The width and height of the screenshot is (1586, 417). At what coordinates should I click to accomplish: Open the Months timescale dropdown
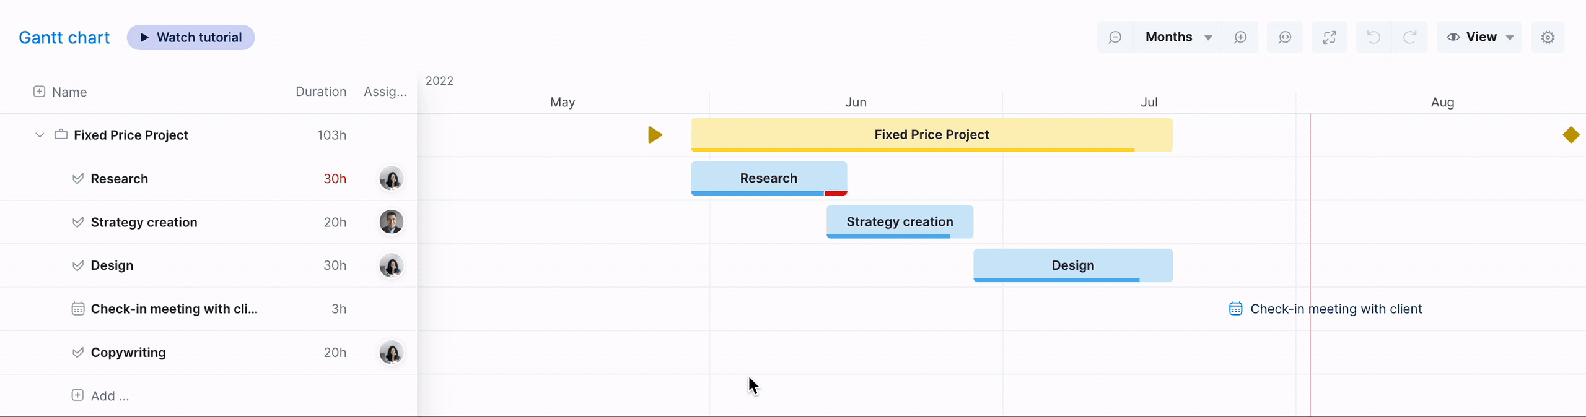1178,37
